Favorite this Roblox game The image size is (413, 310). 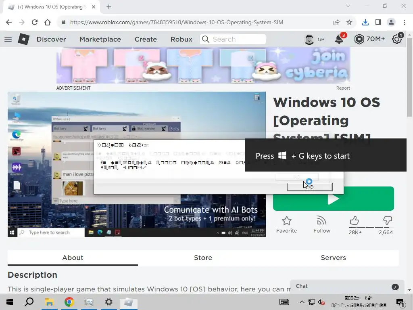[x=287, y=224]
